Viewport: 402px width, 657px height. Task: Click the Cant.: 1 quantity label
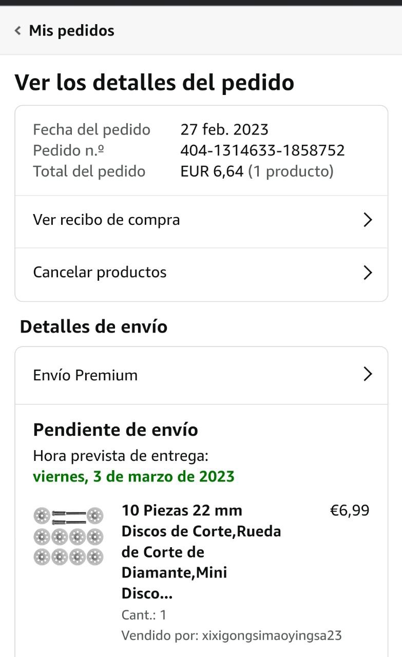pyautogui.click(x=144, y=615)
